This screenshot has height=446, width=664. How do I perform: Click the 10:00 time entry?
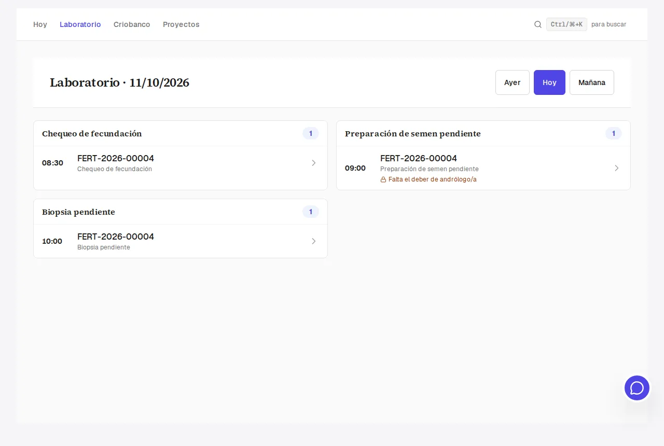tap(52, 241)
